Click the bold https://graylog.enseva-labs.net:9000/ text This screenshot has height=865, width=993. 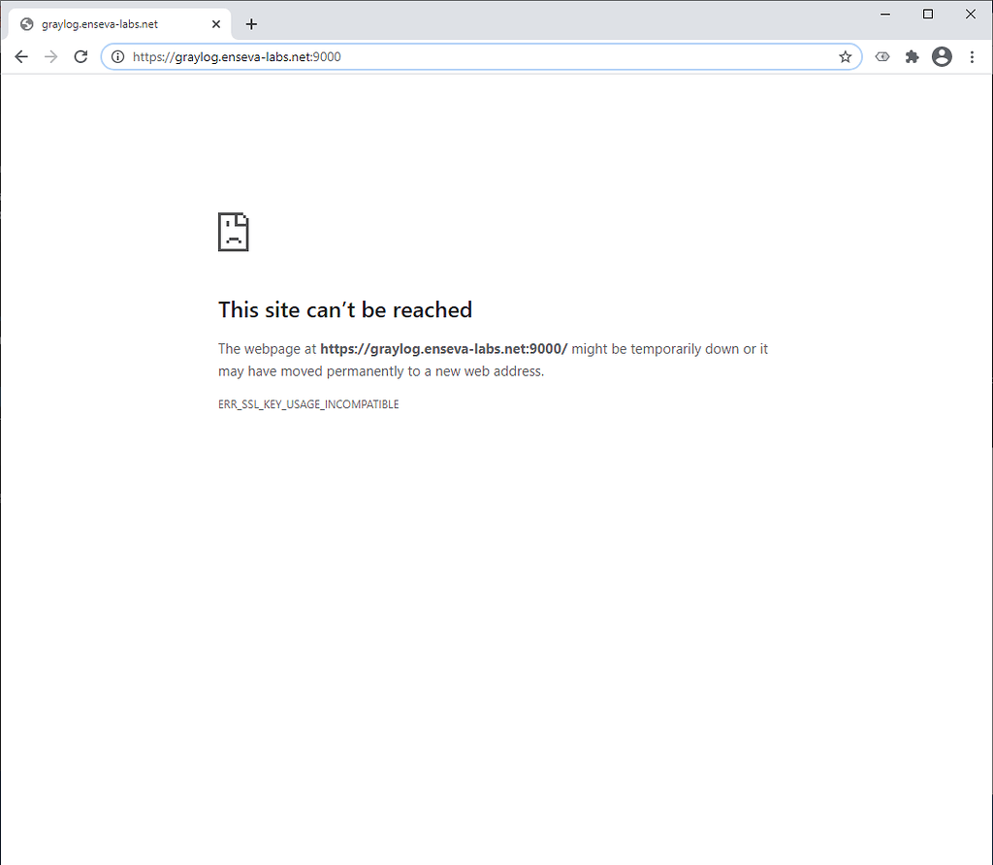(x=444, y=349)
